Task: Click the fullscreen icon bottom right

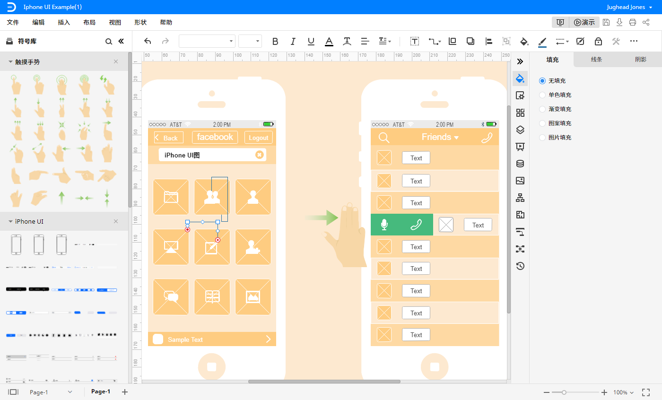Action: (x=646, y=392)
